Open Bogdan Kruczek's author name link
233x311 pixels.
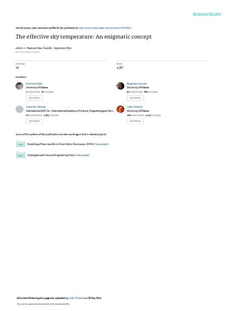pos(137,84)
